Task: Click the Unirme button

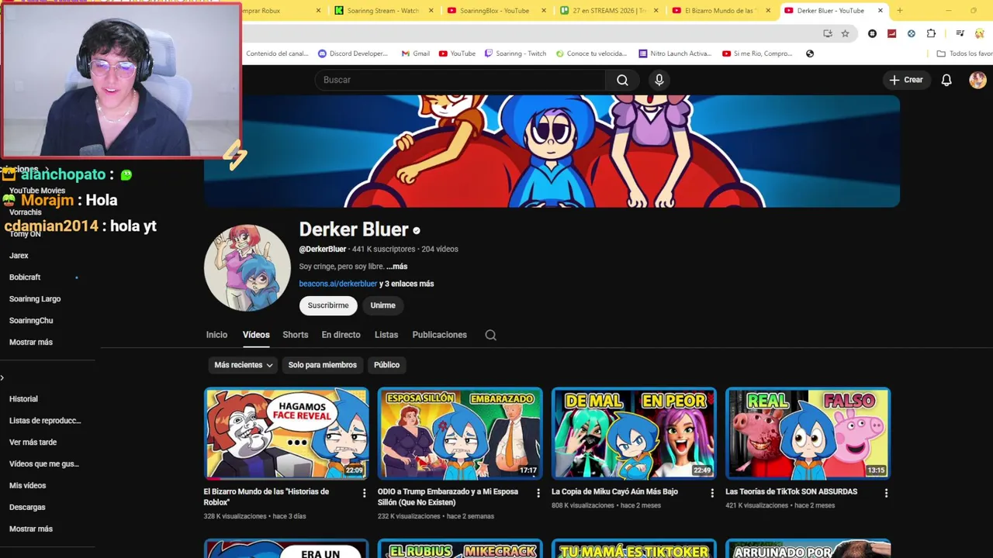Action: point(382,305)
